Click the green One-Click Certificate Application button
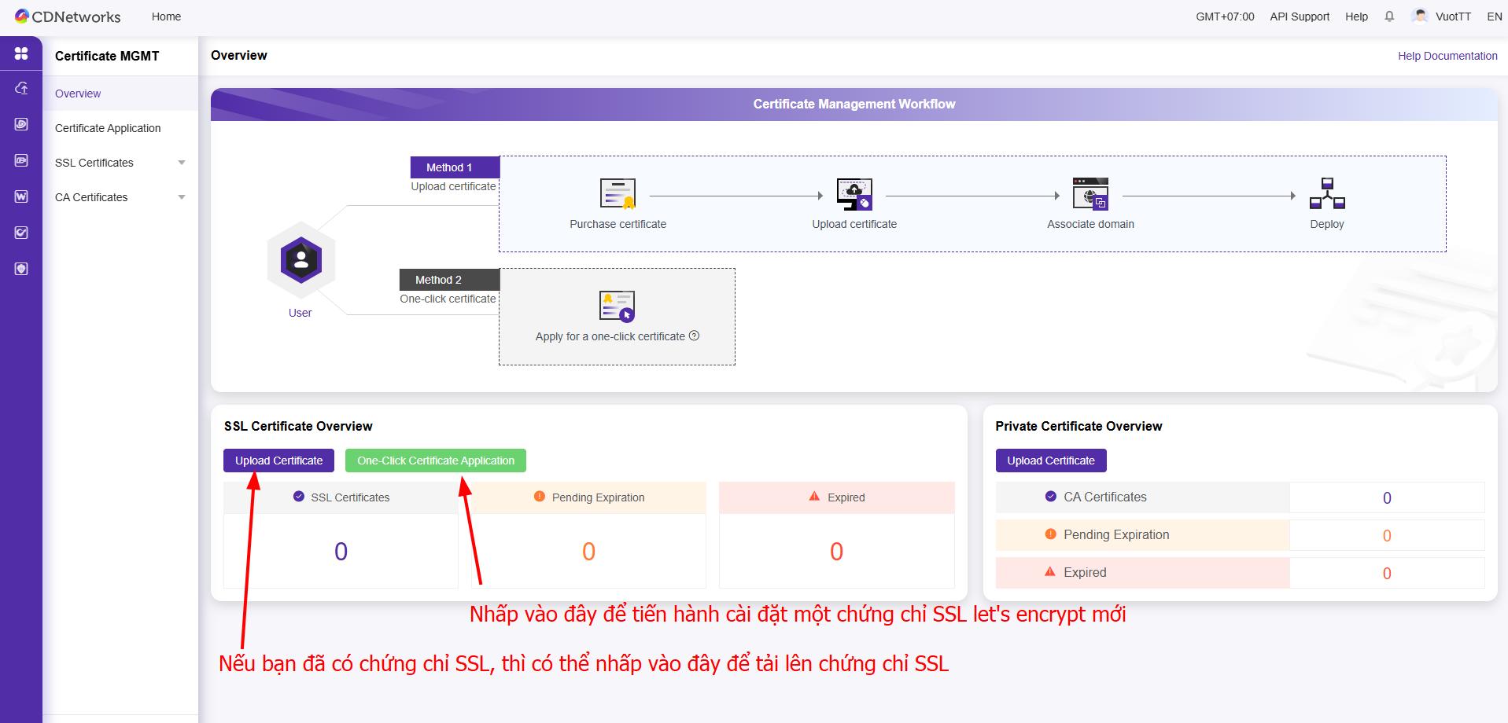This screenshot has width=1508, height=723. click(436, 461)
